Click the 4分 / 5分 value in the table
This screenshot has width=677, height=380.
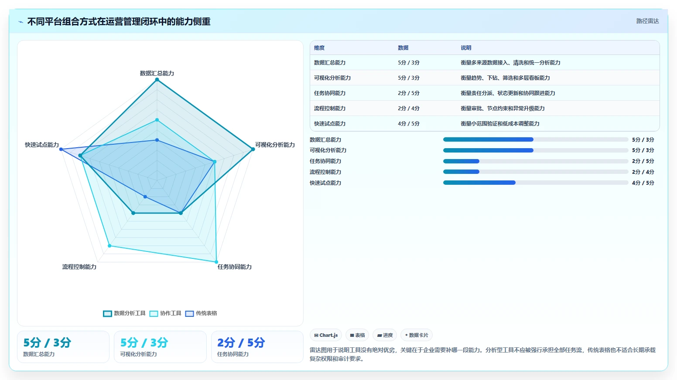(x=409, y=124)
